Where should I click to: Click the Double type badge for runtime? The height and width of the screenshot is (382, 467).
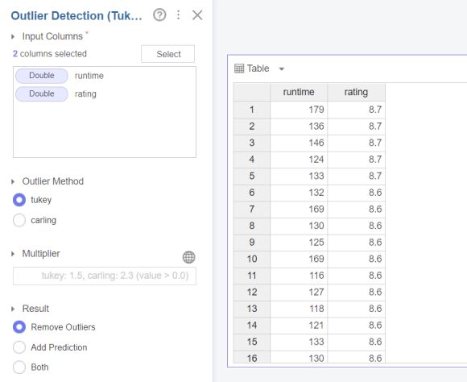click(x=42, y=76)
